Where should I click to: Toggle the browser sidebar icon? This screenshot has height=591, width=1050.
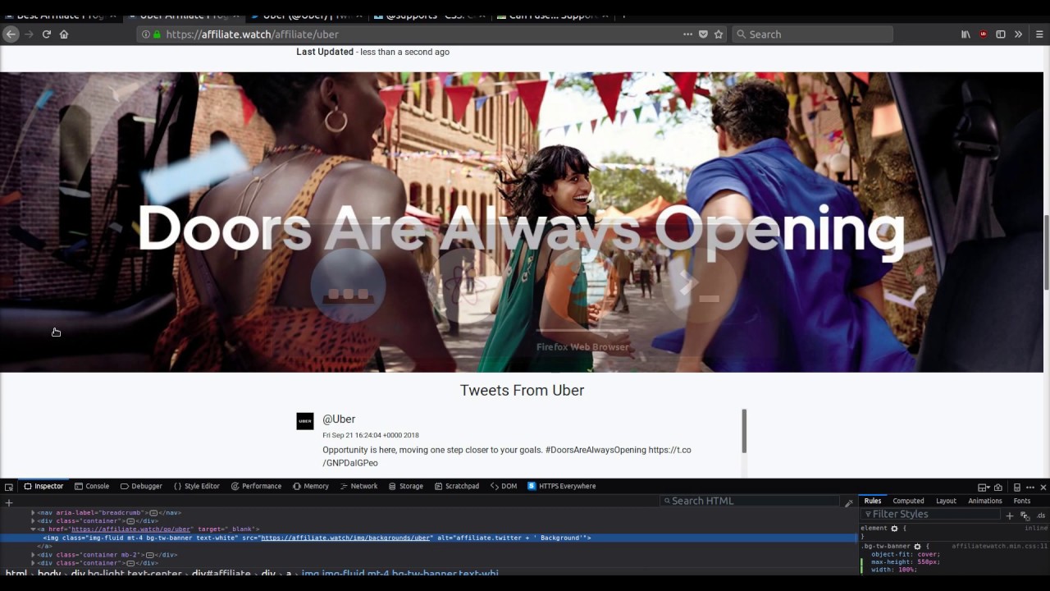(1001, 34)
